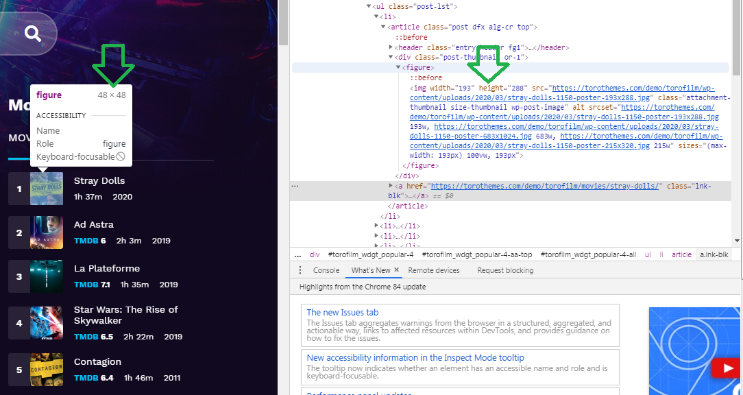Select the div breadcrumb item

[x=315, y=254]
